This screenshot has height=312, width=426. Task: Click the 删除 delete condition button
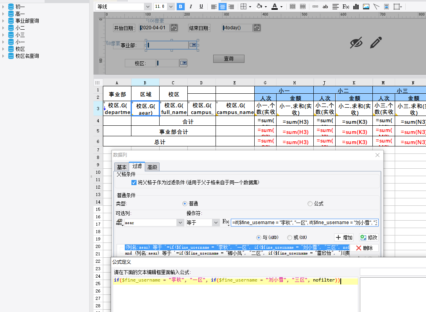(364, 248)
